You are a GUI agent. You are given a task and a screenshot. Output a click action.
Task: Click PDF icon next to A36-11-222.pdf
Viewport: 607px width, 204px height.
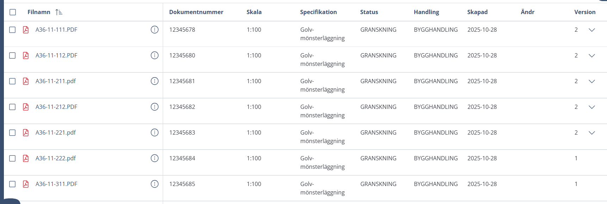click(x=26, y=158)
